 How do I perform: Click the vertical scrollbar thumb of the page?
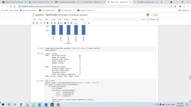pos(190,78)
